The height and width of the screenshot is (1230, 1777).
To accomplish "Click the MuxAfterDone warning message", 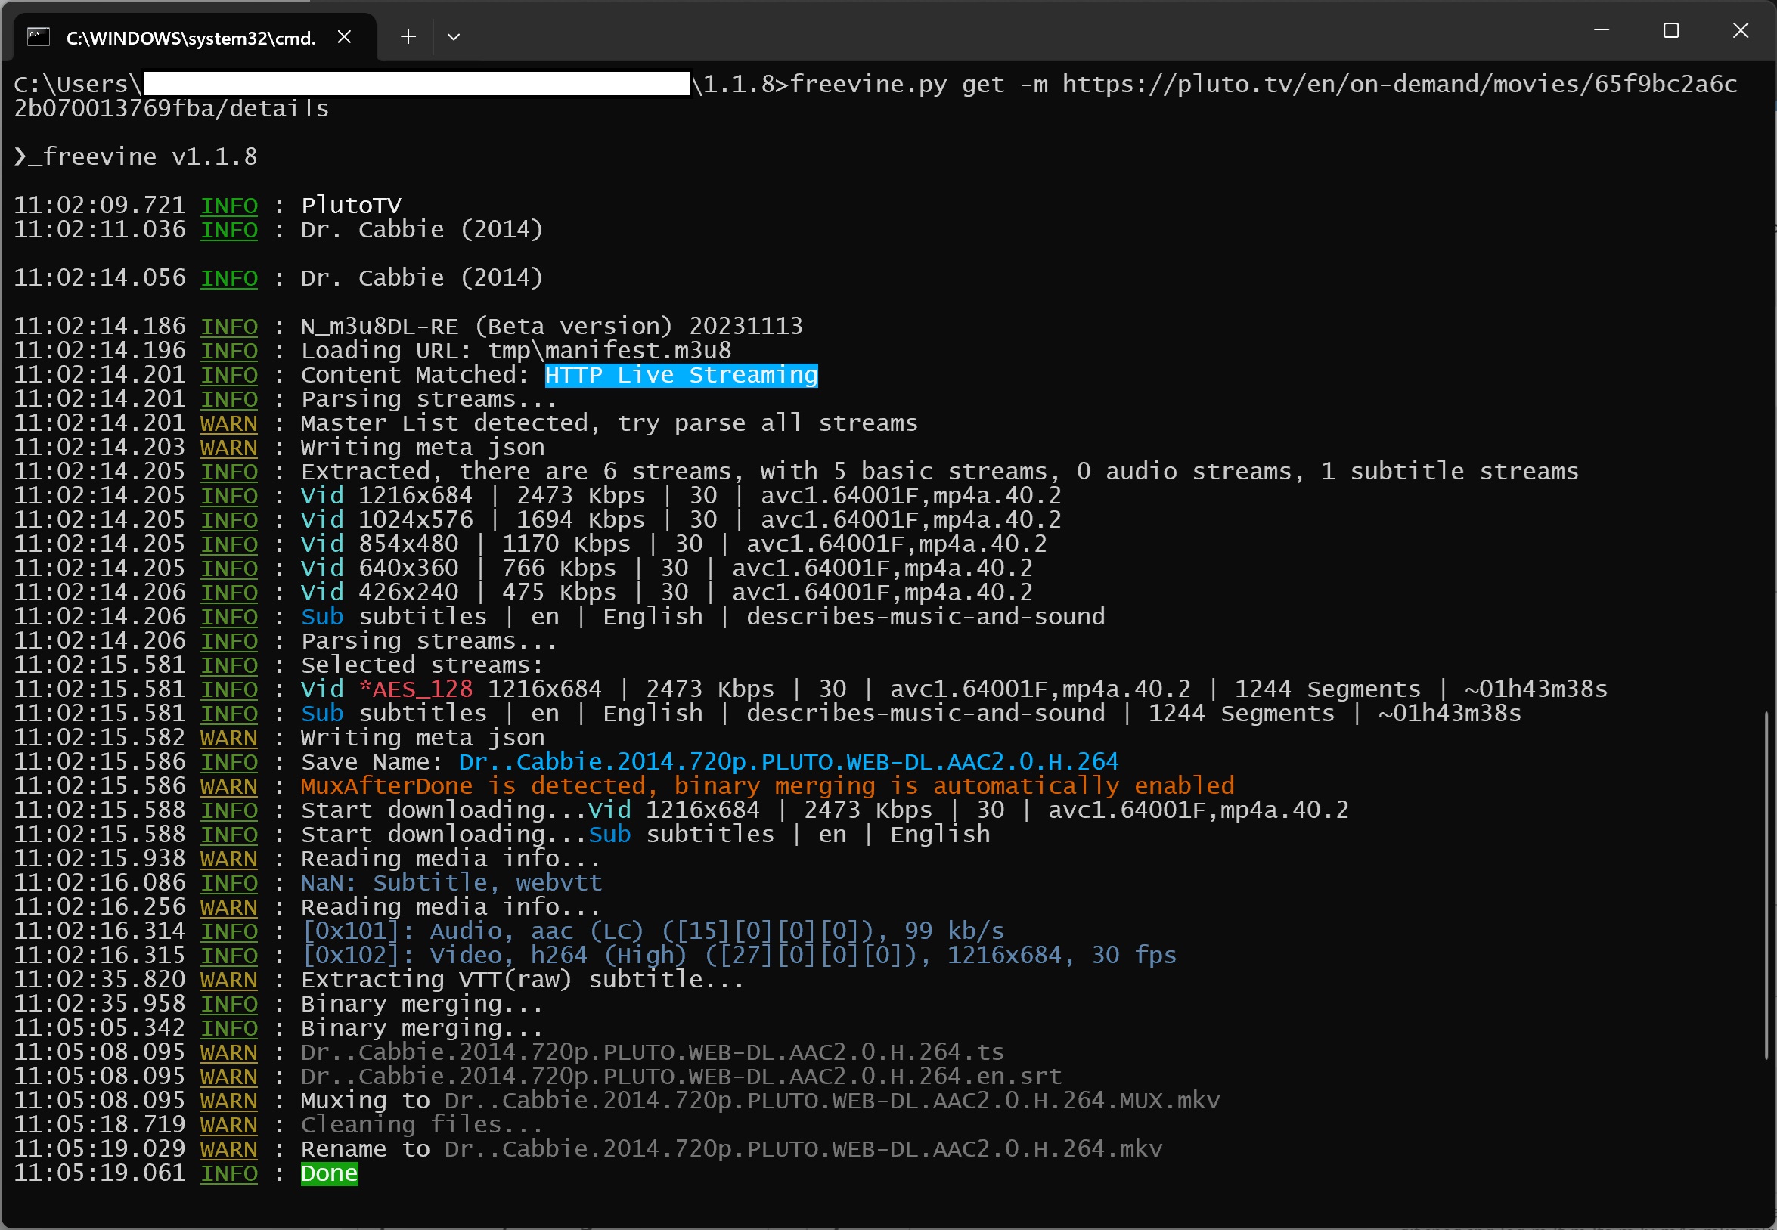I will 767,785.
